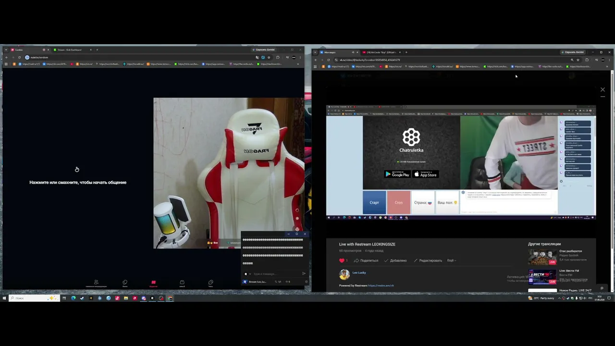Bookmark the page with the star in the left browser
This screenshot has width=615, height=346.
coord(269,58)
